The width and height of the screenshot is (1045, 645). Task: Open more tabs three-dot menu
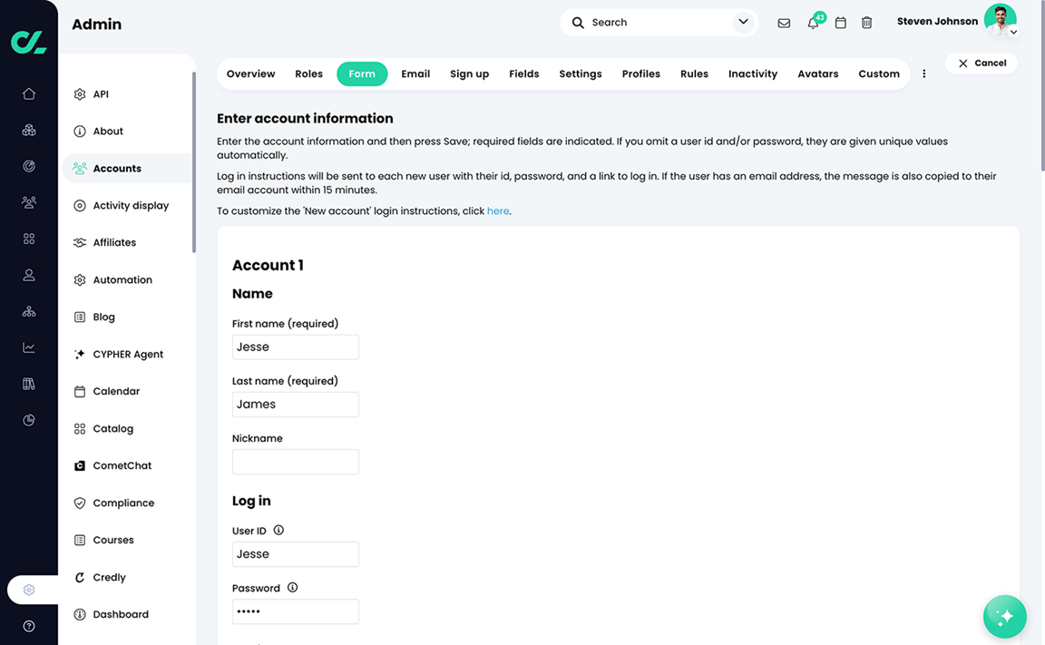tap(923, 74)
